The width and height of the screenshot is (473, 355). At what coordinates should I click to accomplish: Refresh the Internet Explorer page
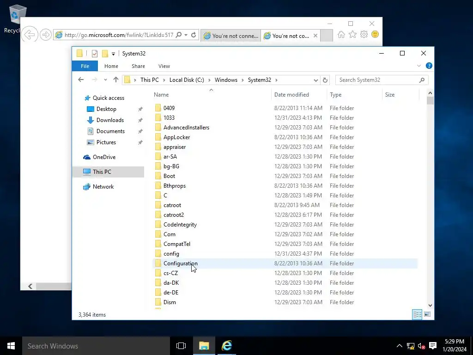point(194,35)
